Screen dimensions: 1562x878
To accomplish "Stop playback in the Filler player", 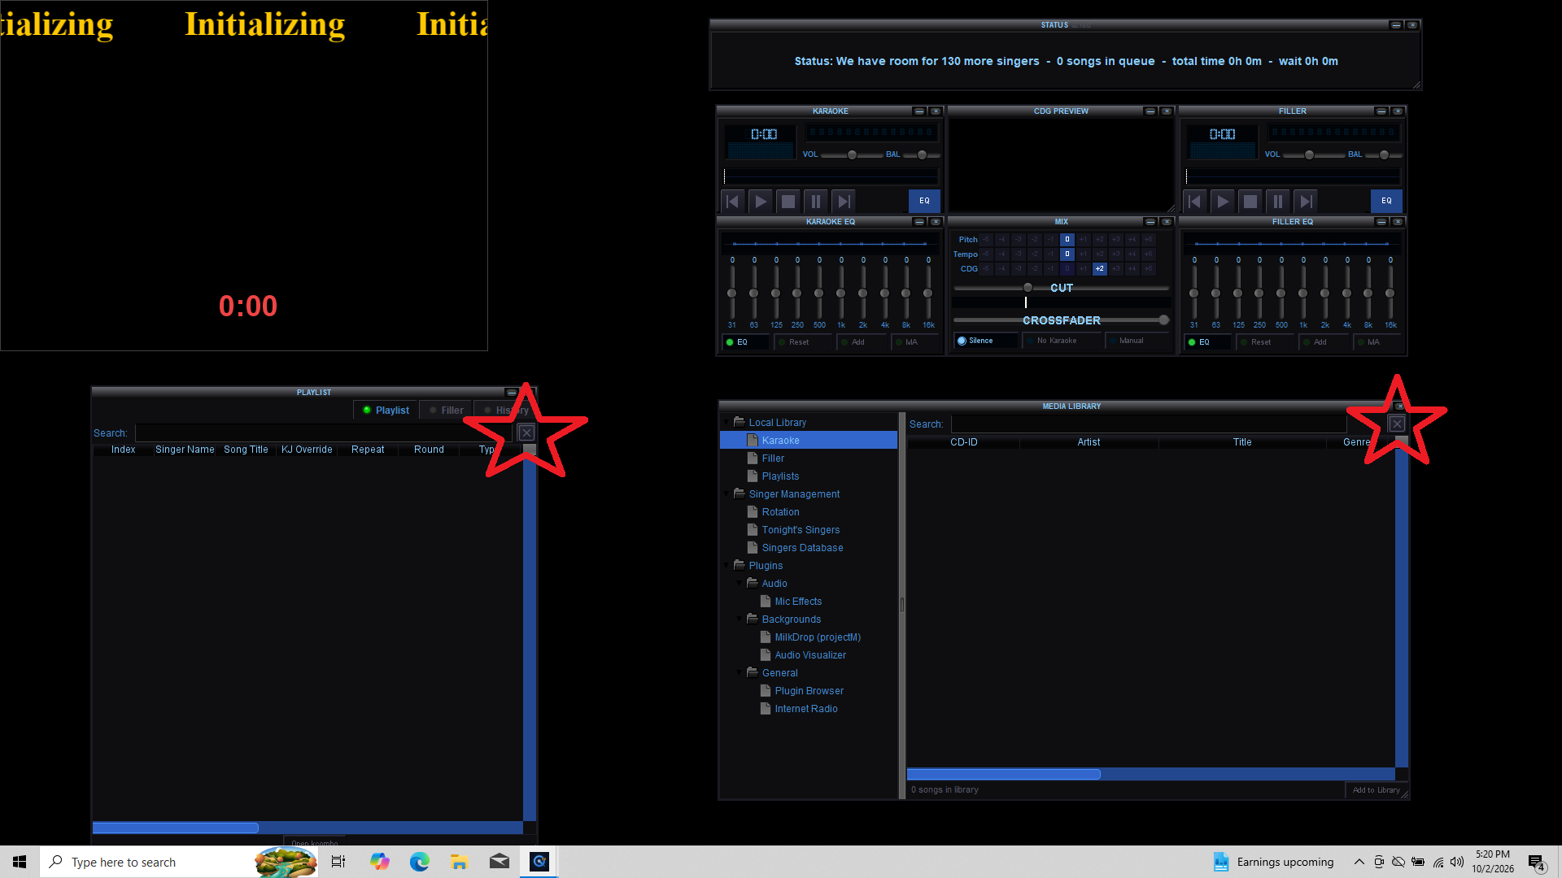I will [x=1250, y=202].
